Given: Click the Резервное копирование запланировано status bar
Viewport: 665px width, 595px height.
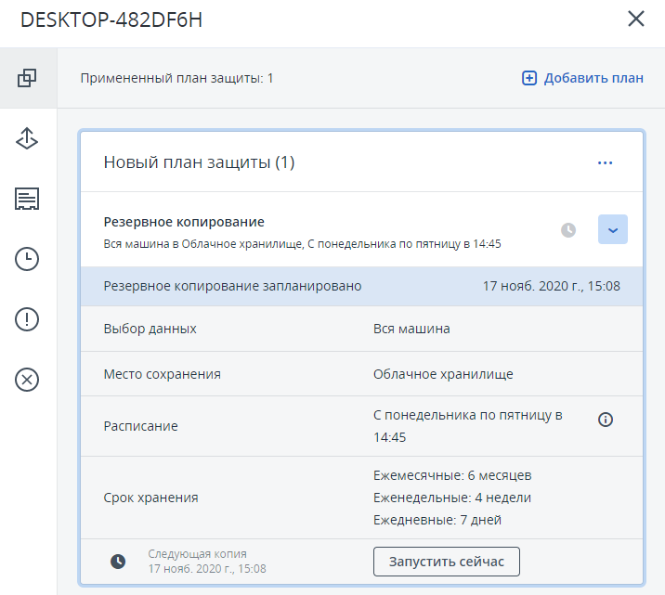Looking at the screenshot, I should click(361, 286).
